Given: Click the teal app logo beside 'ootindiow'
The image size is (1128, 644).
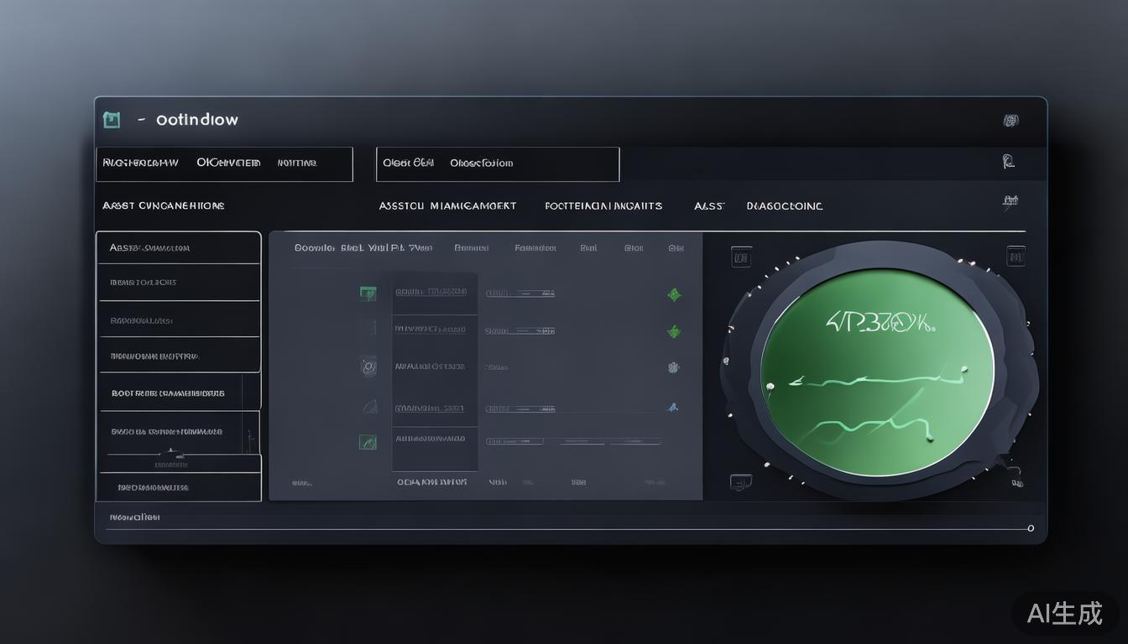Looking at the screenshot, I should pyautogui.click(x=112, y=120).
